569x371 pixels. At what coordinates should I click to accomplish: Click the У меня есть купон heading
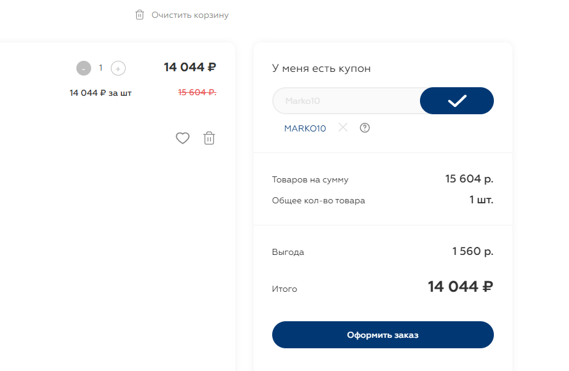tap(321, 68)
